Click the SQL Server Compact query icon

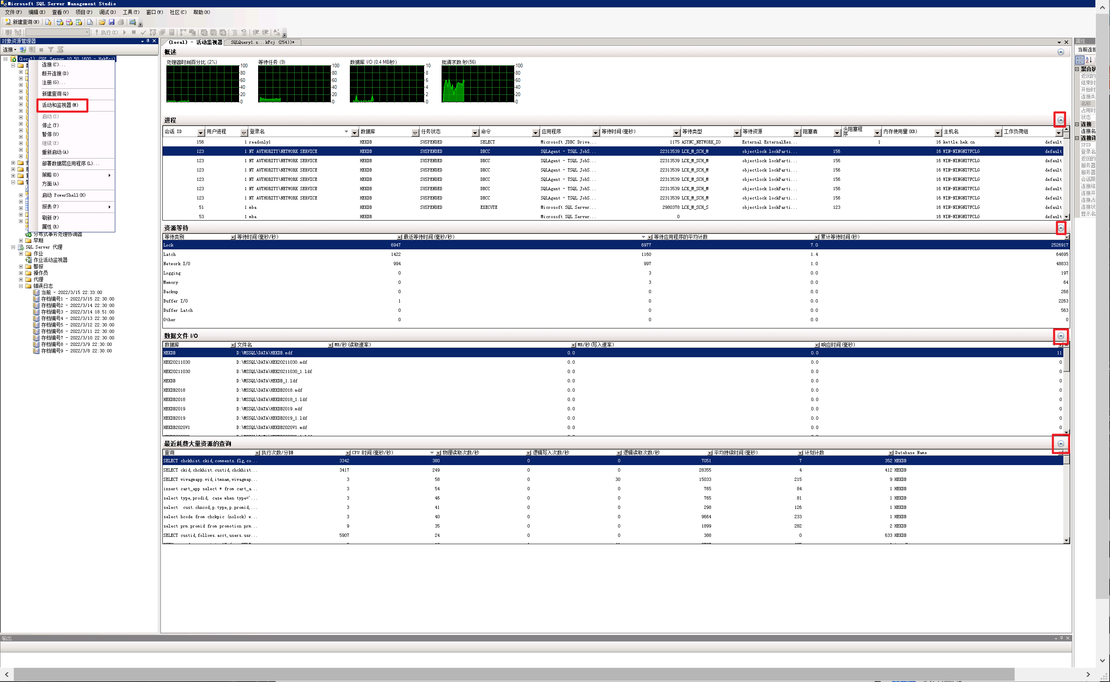(90, 22)
